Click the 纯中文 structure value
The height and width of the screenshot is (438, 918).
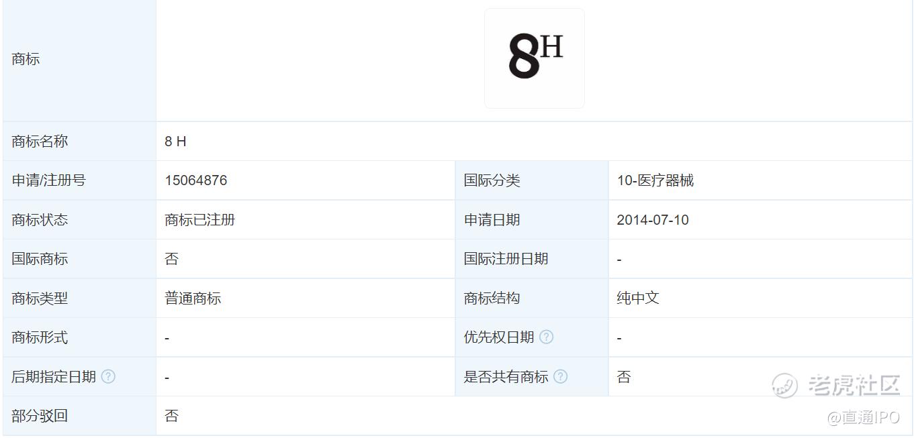point(638,298)
